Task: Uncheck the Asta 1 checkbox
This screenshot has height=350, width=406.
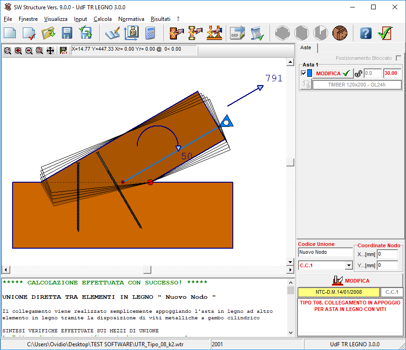Action: 304,73
